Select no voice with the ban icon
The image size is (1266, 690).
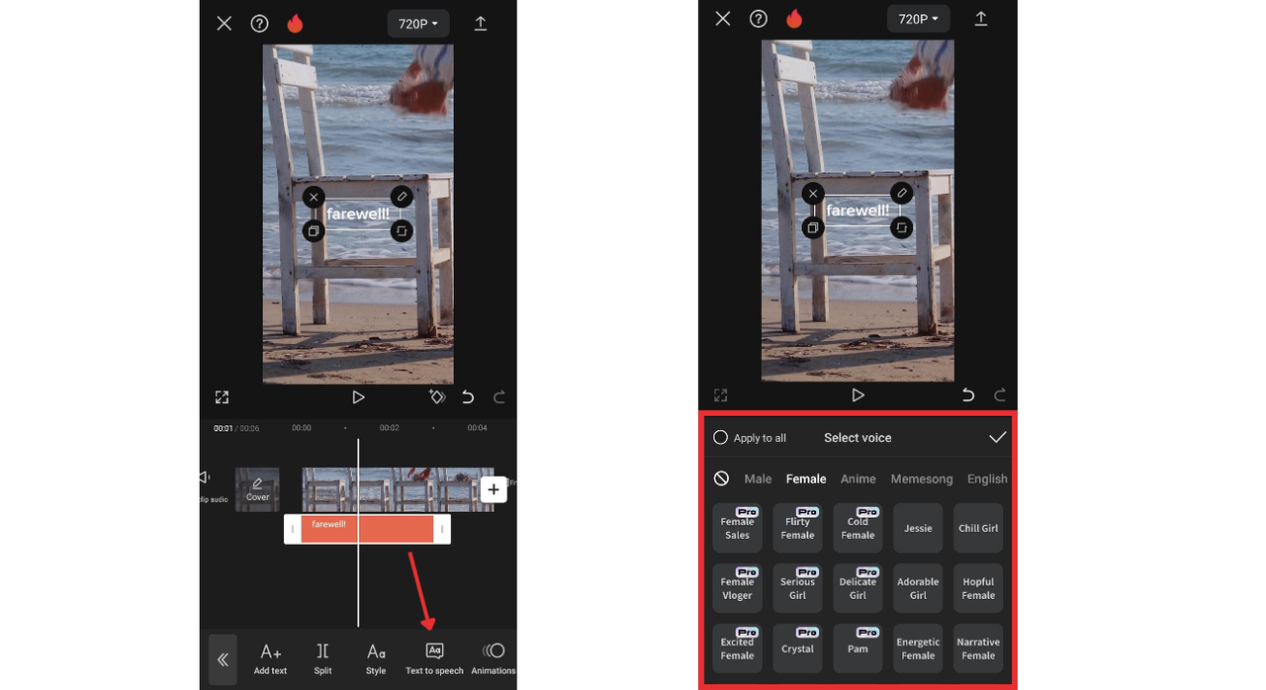[x=722, y=478]
